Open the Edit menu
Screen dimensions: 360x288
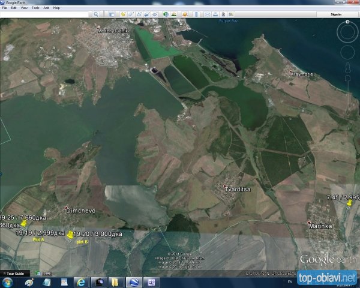(14, 8)
